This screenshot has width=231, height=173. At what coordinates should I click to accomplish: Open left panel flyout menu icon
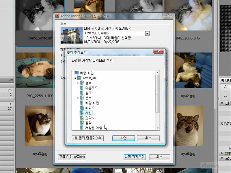(x=11, y=80)
